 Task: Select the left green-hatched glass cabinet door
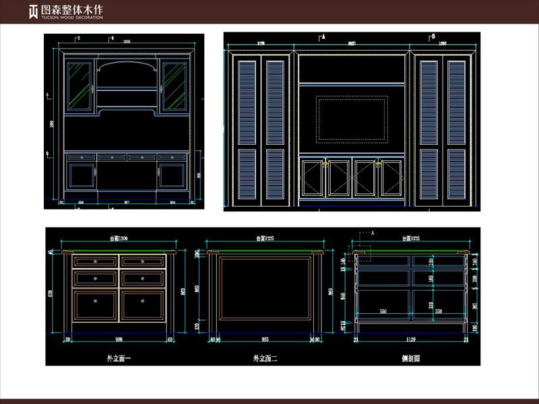pos(80,86)
